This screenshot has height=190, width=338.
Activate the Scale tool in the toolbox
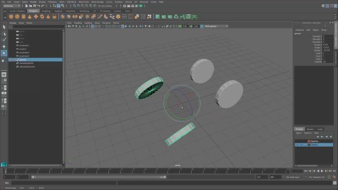[4, 60]
